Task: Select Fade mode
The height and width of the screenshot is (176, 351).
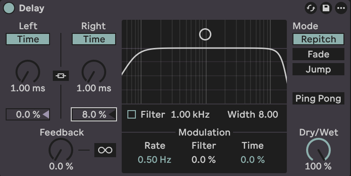Action: click(x=318, y=54)
